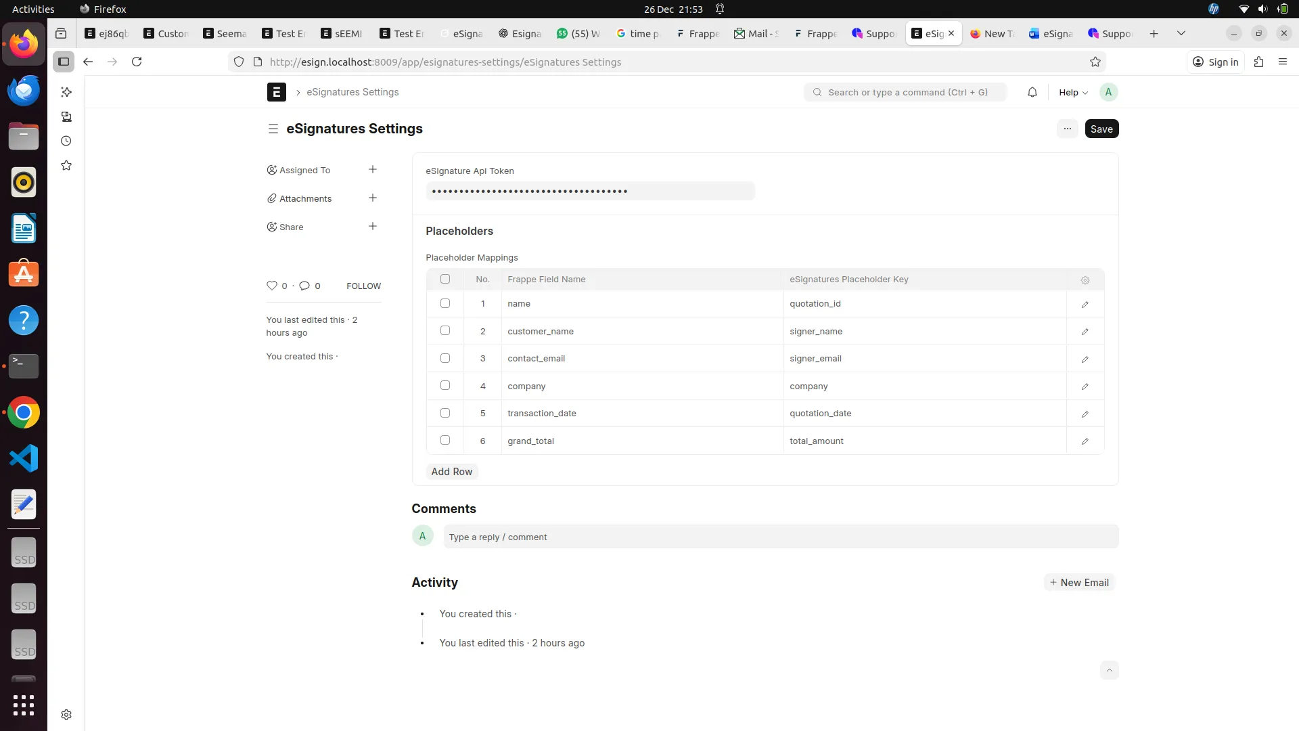Open the three-dots menu beside Save
The width and height of the screenshot is (1299, 731).
click(1067, 129)
